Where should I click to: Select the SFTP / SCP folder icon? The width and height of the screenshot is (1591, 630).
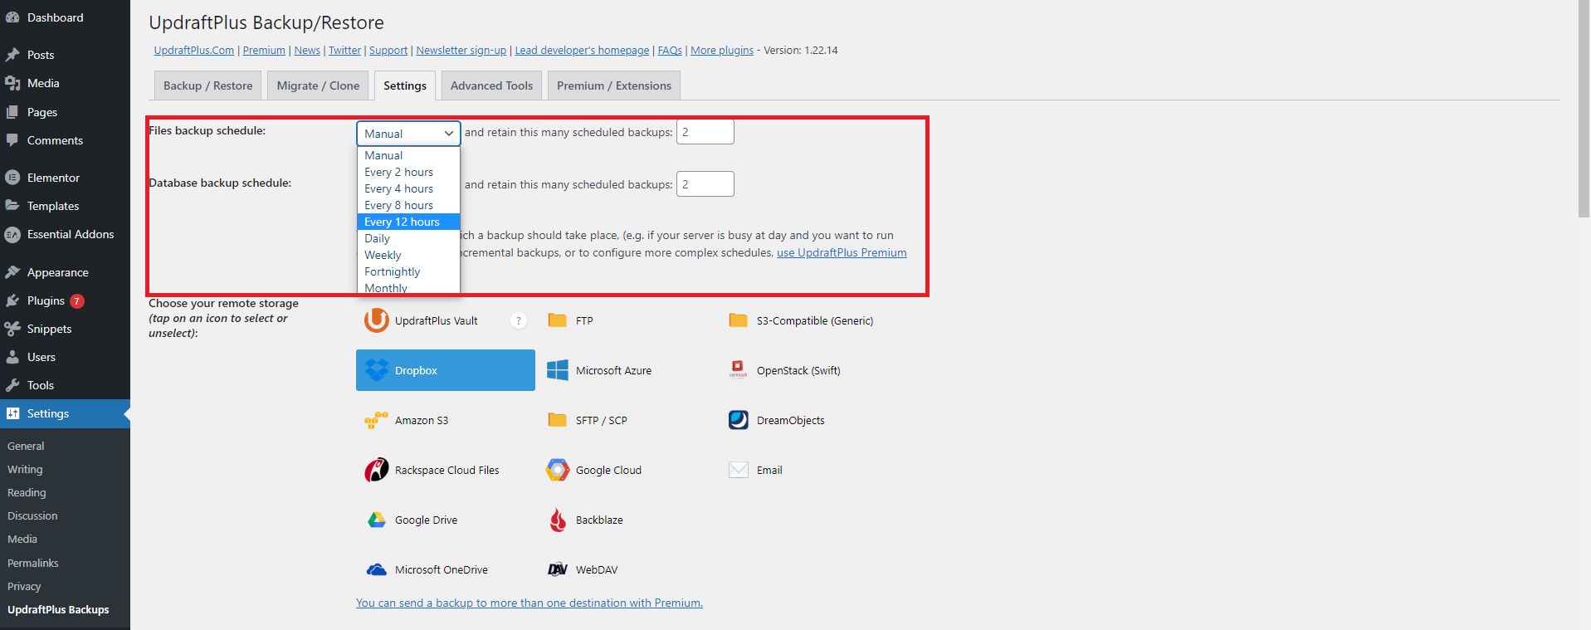point(558,420)
